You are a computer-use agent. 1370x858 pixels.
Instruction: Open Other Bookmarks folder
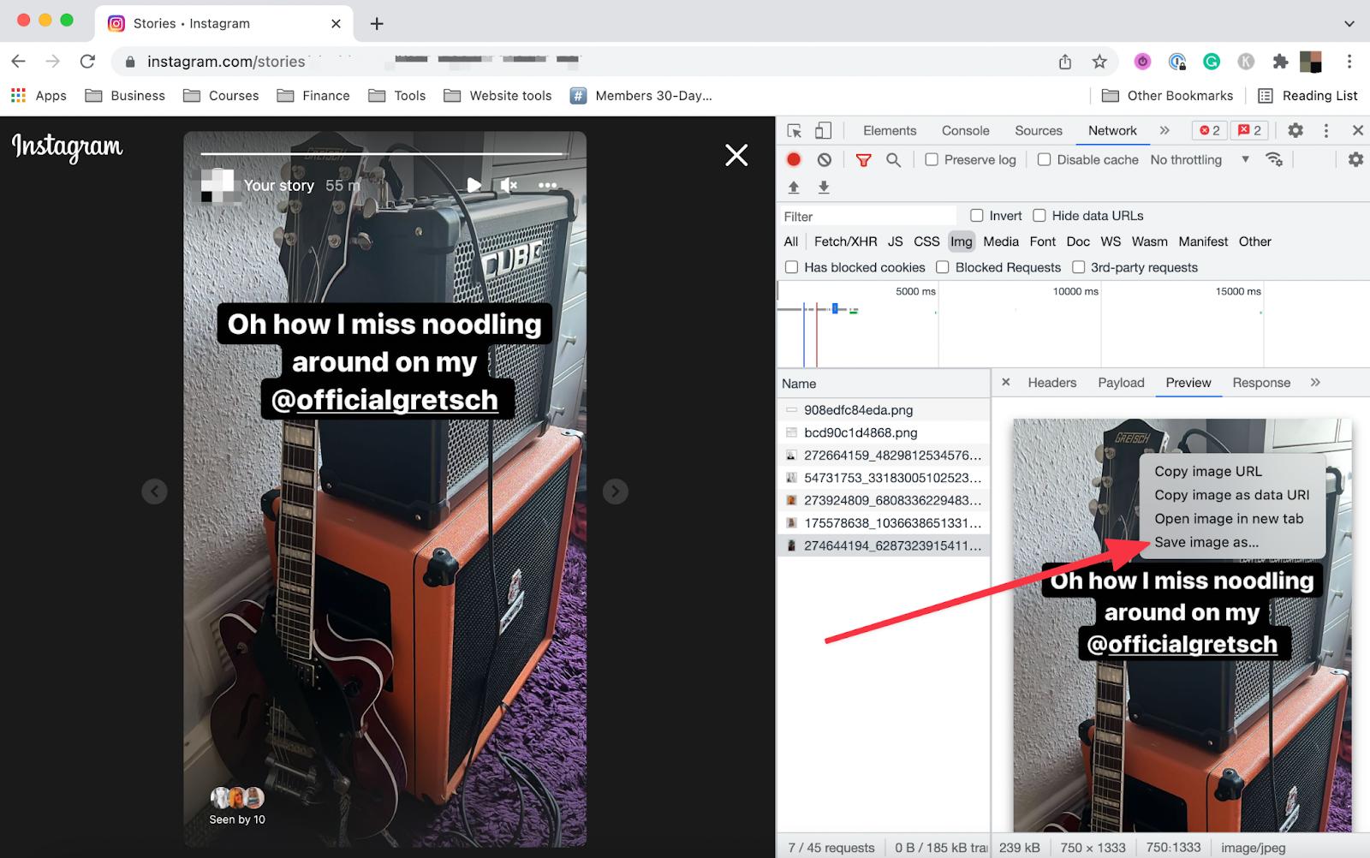click(1167, 95)
